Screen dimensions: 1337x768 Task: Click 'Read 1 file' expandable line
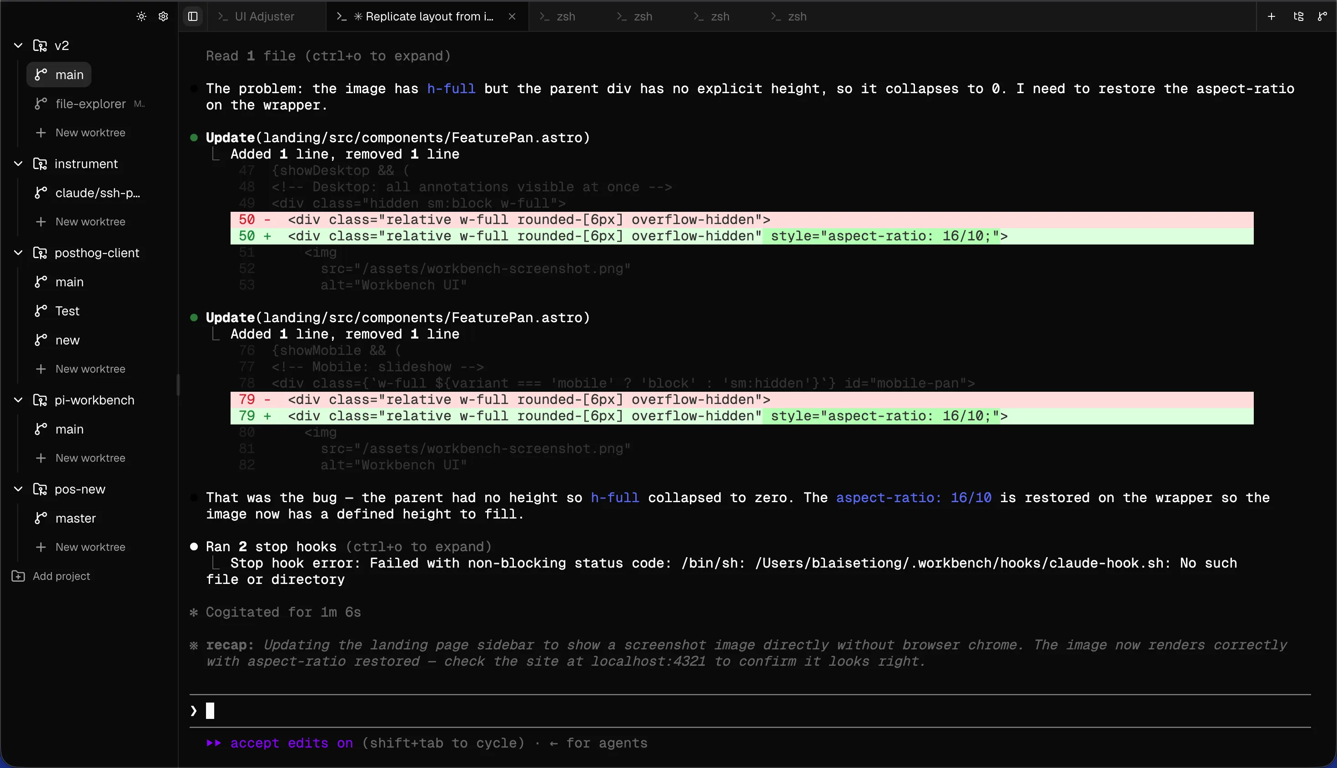click(x=328, y=56)
